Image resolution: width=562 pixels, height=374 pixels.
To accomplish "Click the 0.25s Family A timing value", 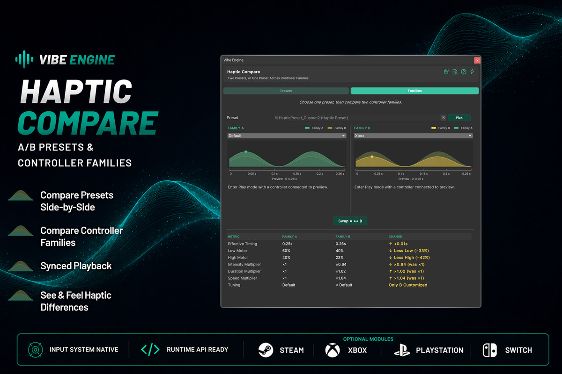I will (x=287, y=244).
